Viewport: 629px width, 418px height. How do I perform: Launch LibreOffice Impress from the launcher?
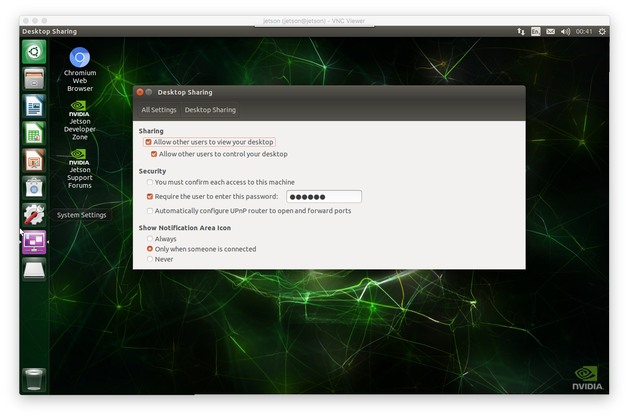click(34, 160)
